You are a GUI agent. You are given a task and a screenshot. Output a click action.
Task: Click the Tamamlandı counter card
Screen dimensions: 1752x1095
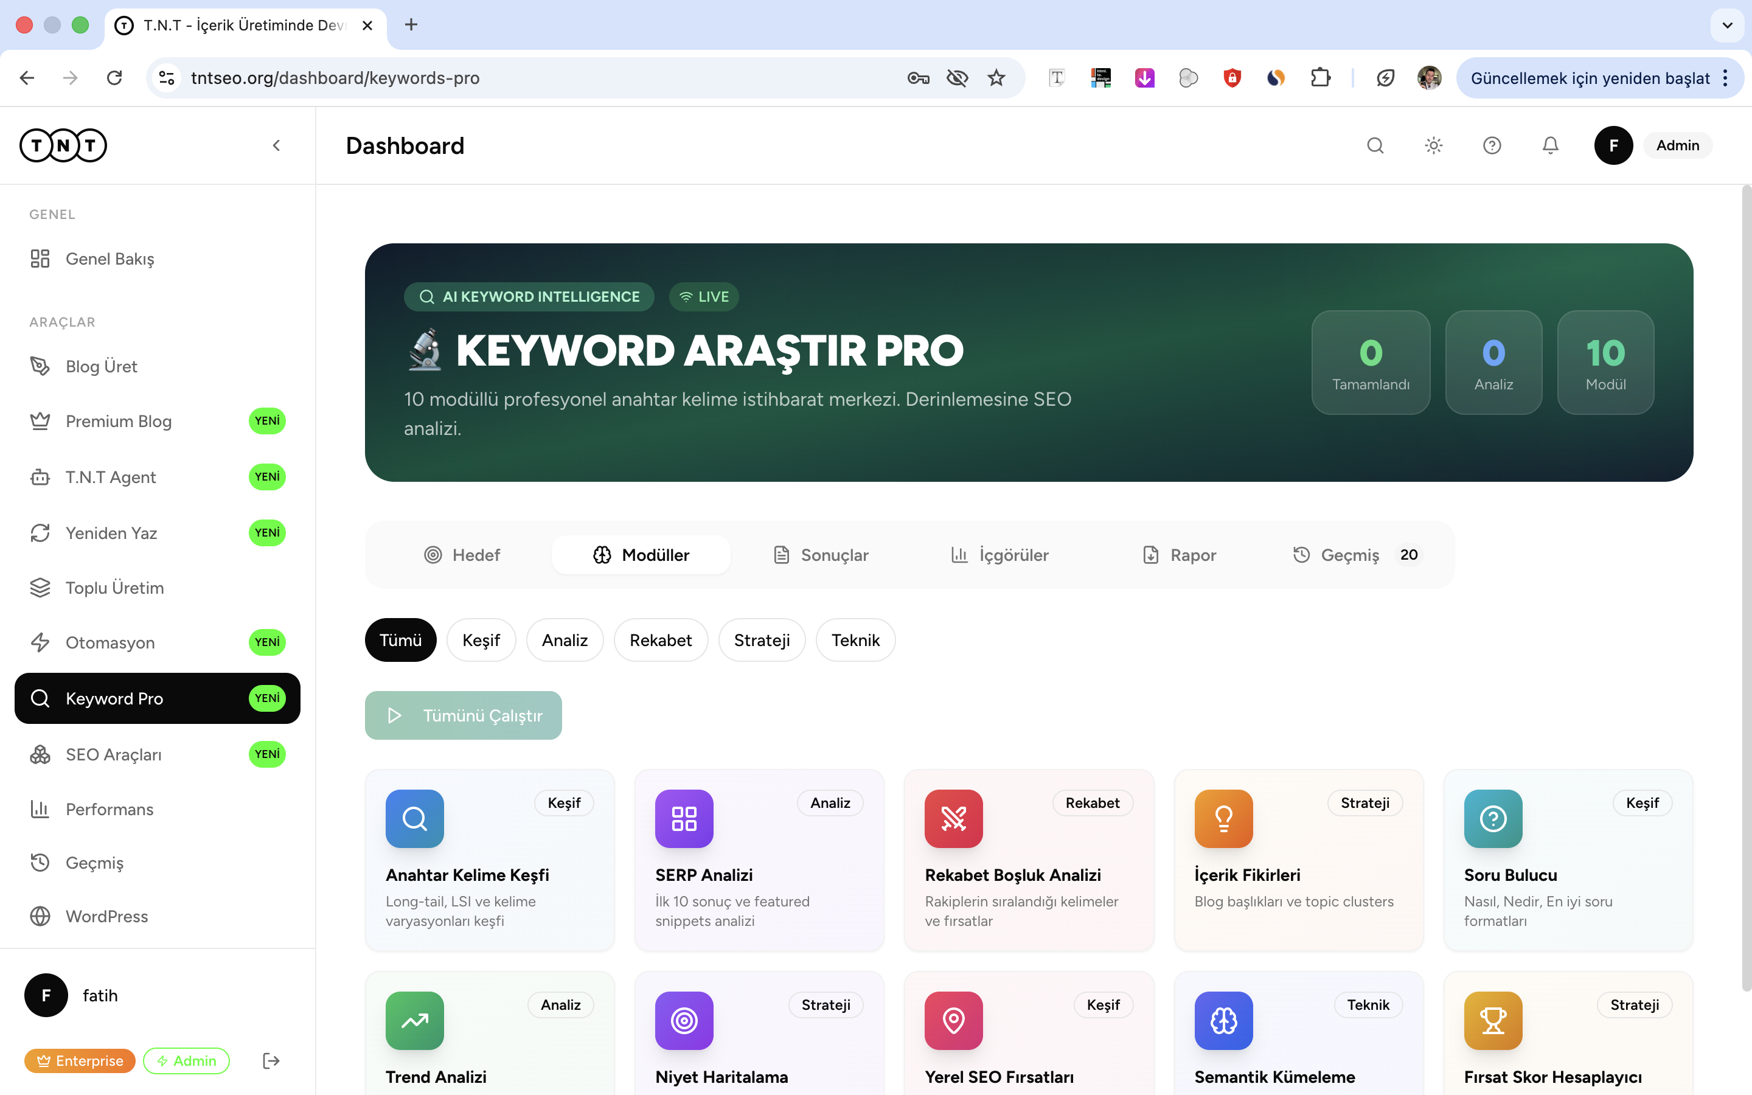[x=1371, y=362]
